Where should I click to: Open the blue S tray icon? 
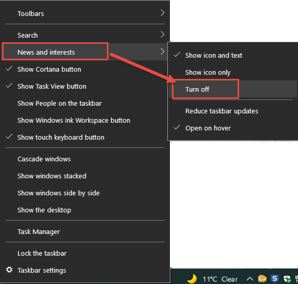click(275, 279)
